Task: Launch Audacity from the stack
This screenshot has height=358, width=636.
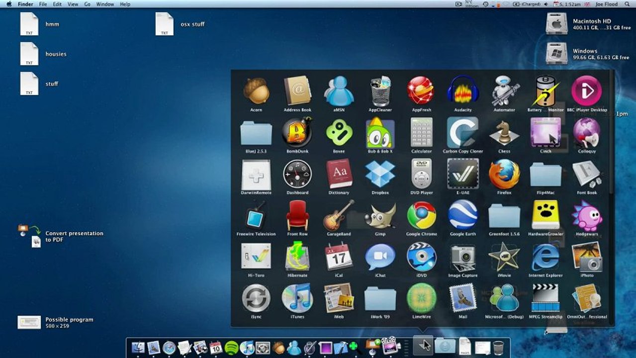Action: (x=463, y=90)
